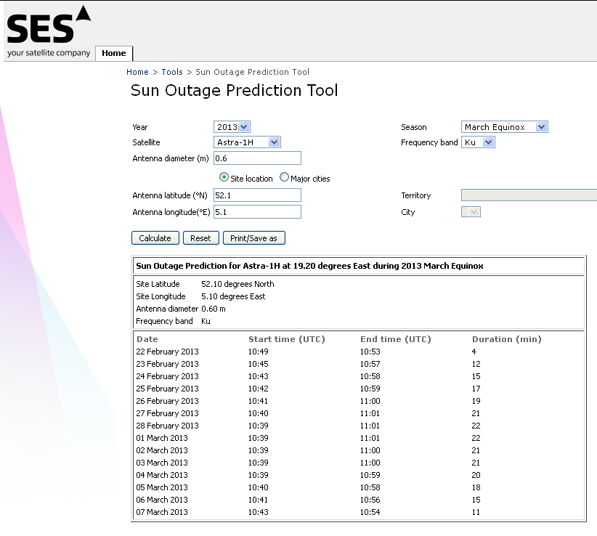Image resolution: width=597 pixels, height=536 pixels.
Task: Click the '23 February 2013' date row
Action: (x=167, y=364)
